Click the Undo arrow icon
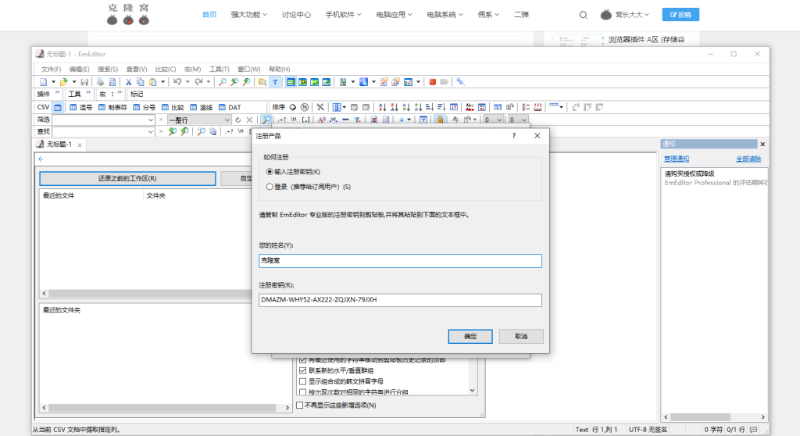 177,82
